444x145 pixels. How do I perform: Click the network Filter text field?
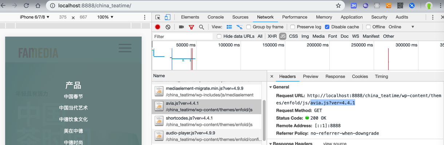pos(182,36)
